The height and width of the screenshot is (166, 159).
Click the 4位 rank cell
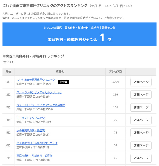[8, 120]
